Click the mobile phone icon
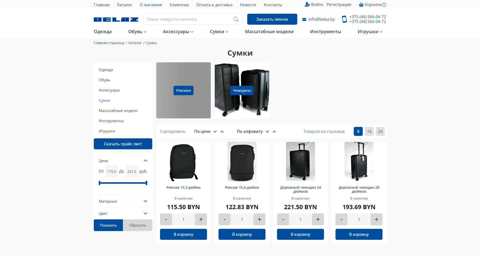 click(x=344, y=19)
